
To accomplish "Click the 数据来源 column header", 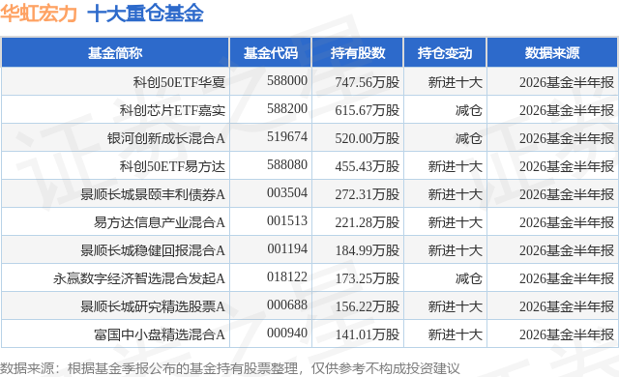I will (x=552, y=53).
